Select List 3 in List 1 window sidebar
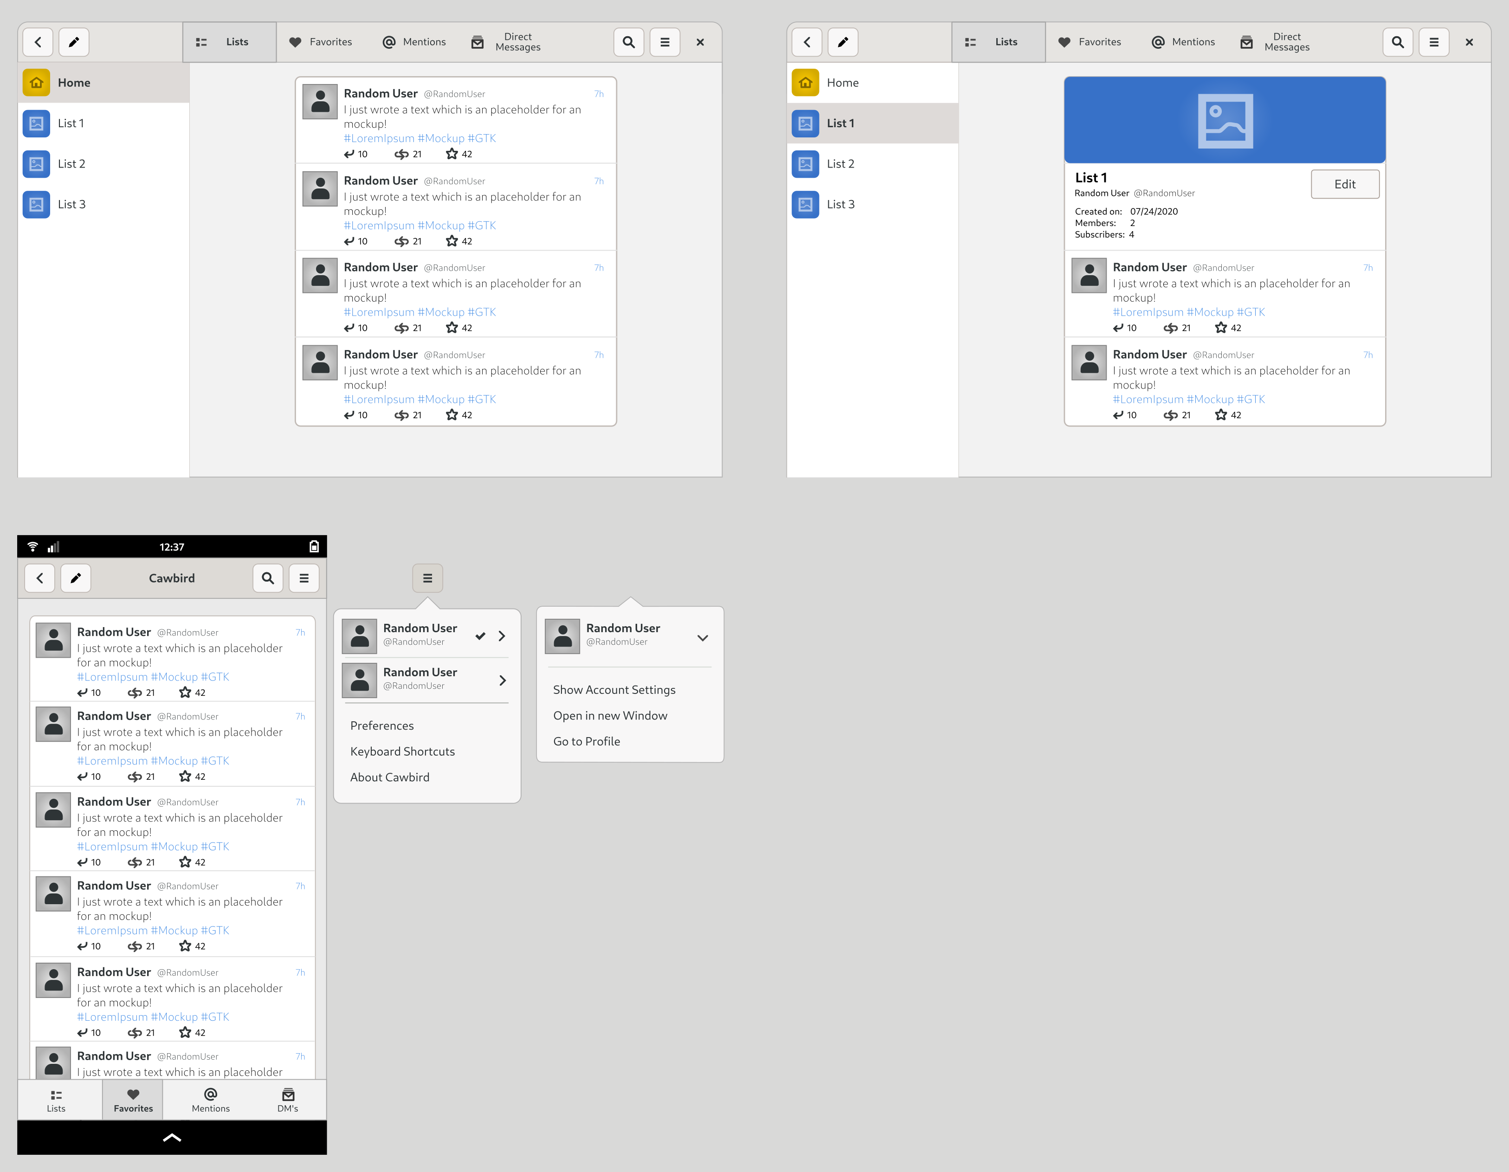 point(873,205)
